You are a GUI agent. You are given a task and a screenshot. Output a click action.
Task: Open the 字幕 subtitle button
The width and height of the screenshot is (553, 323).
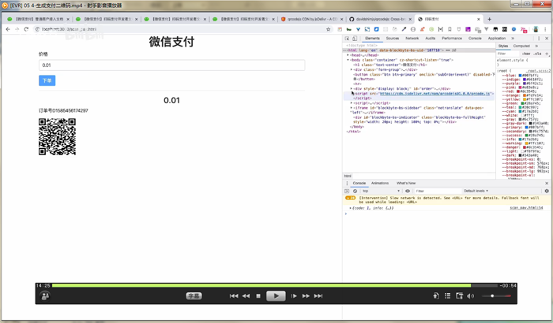tap(194, 296)
